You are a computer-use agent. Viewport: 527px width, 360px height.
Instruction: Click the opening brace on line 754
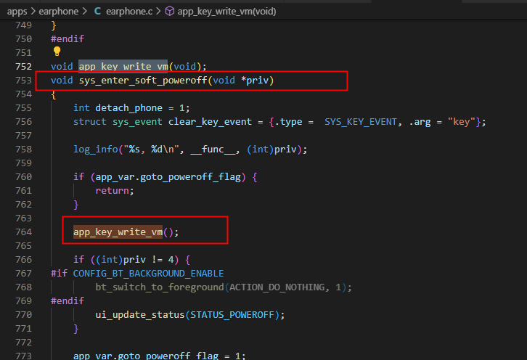(54, 94)
